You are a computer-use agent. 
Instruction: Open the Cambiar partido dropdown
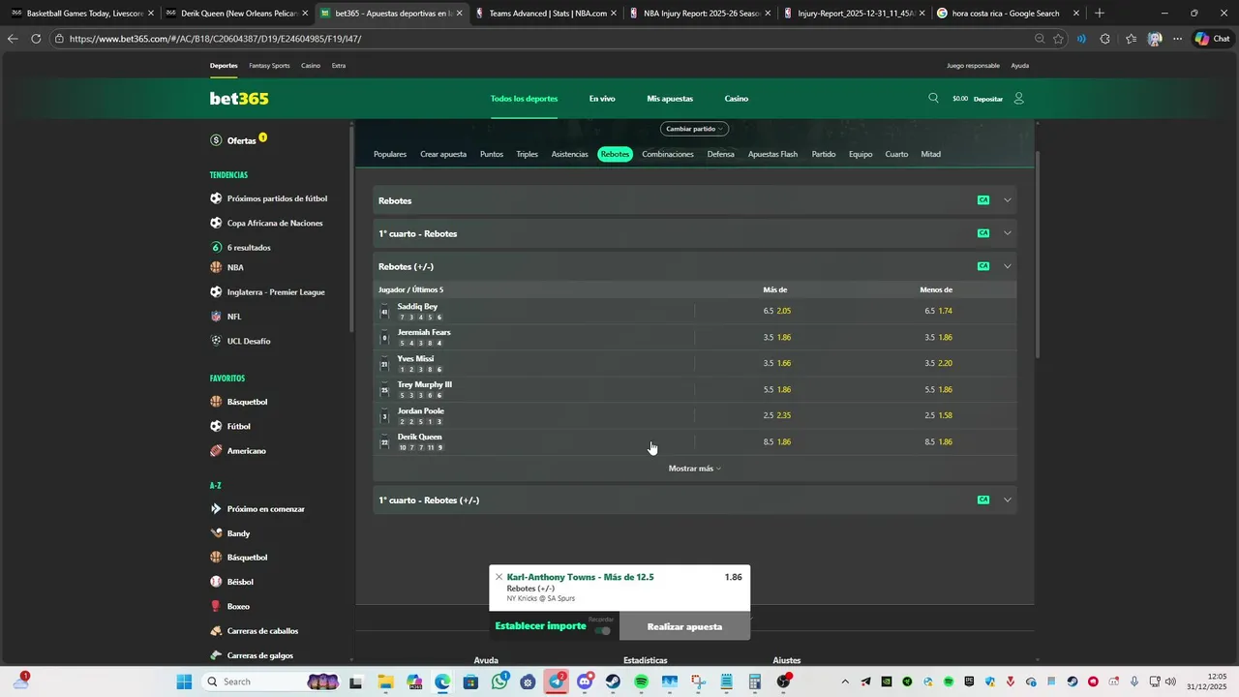click(x=695, y=129)
